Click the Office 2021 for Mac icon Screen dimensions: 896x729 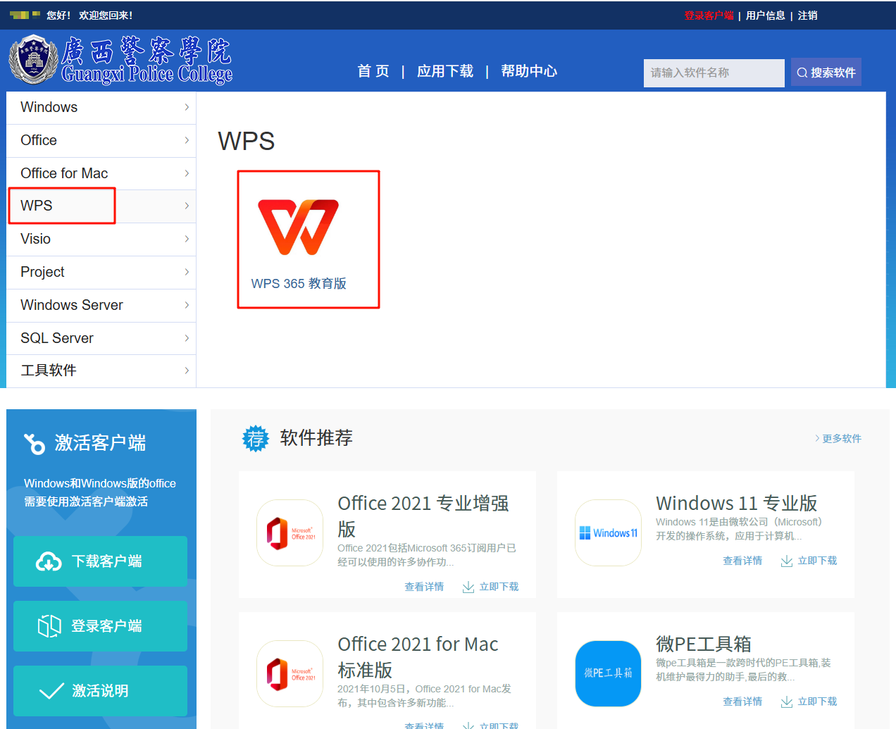(290, 673)
